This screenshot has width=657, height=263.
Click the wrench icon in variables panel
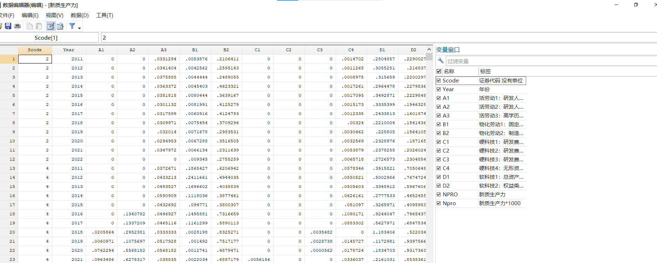point(441,61)
